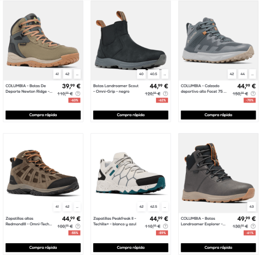
Task: Select size 41 on Newton Ridge boots
Action: (x=57, y=74)
